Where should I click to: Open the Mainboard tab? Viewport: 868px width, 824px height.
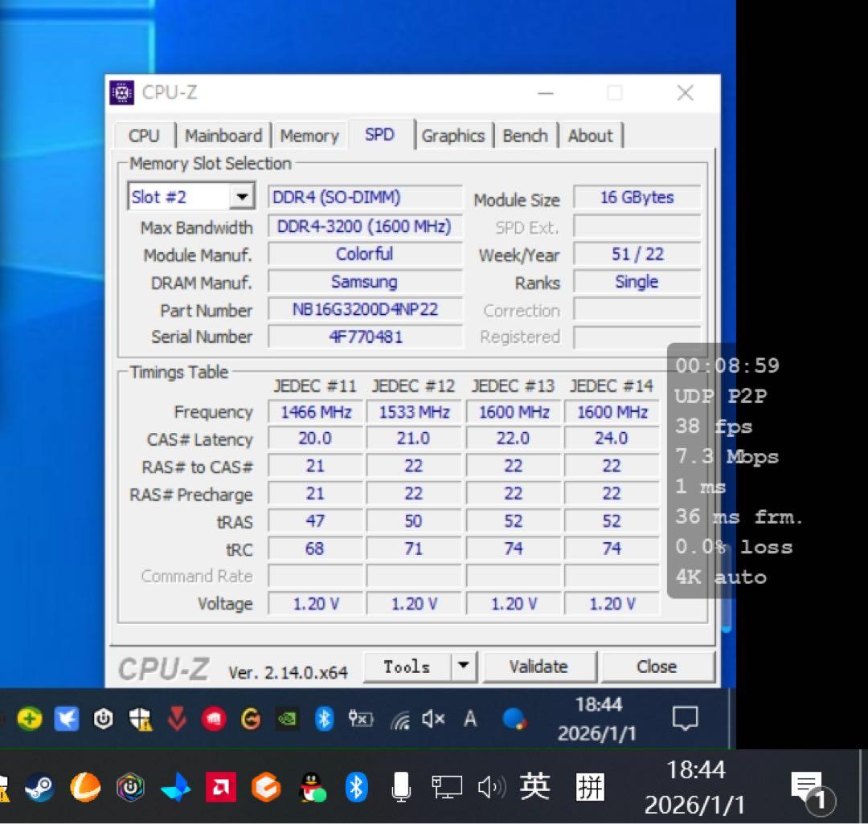(223, 135)
